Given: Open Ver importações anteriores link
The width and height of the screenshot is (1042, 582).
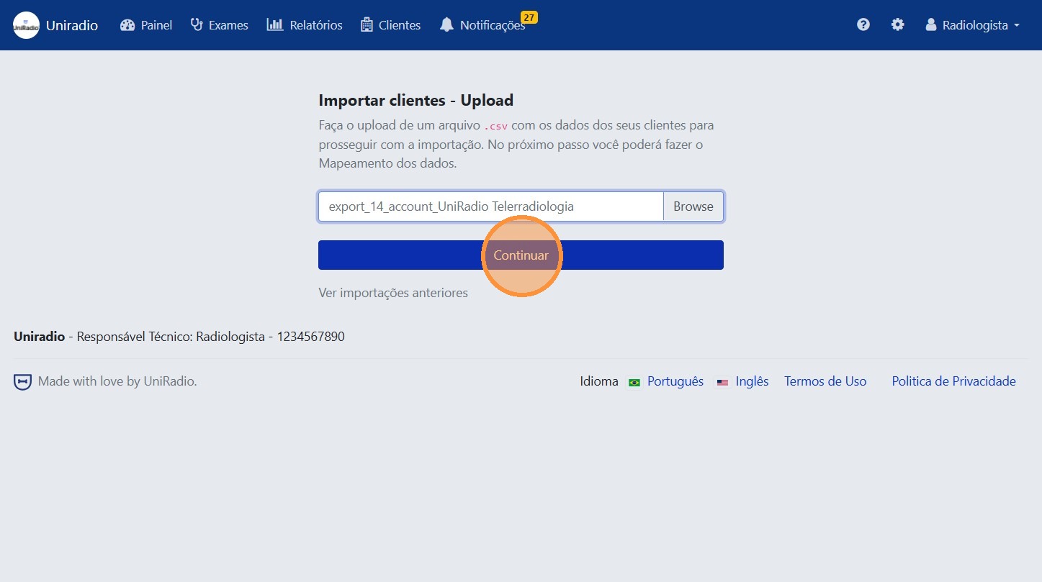Looking at the screenshot, I should click(393, 293).
